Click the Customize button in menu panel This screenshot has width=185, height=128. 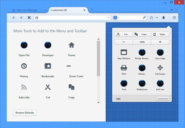(x=162, y=99)
